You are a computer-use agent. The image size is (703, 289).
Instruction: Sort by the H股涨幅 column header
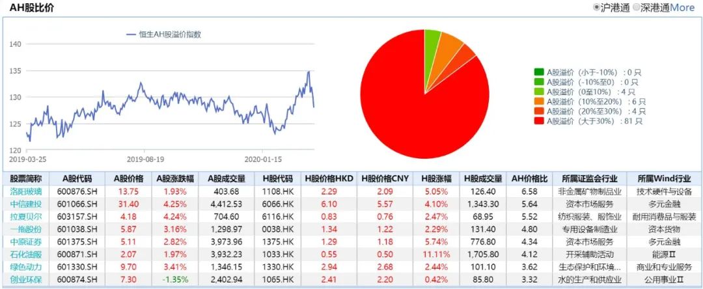tap(434, 178)
